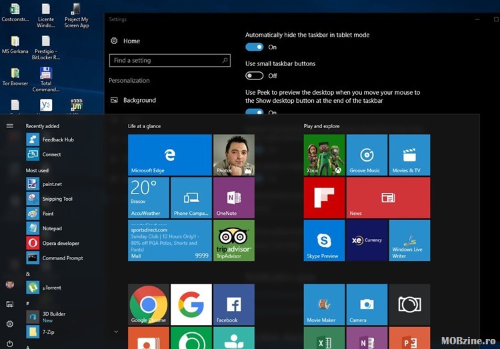The width and height of the screenshot is (500, 349).
Task: Click the Life at a glance group title
Action: (144, 126)
